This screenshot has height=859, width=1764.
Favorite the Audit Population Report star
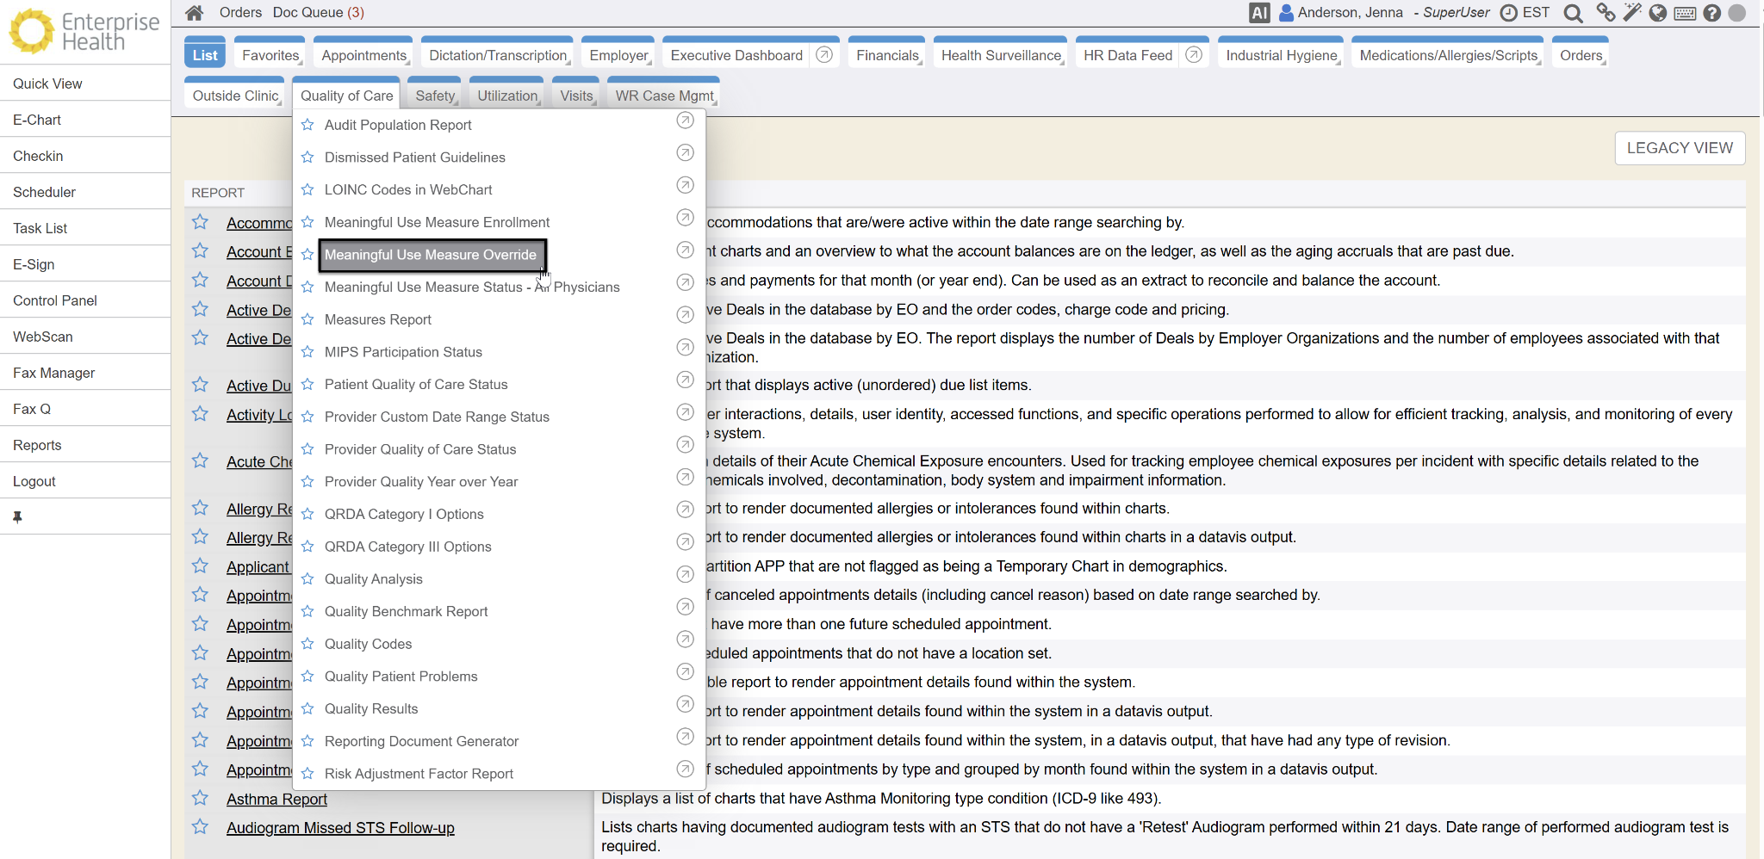coord(307,125)
